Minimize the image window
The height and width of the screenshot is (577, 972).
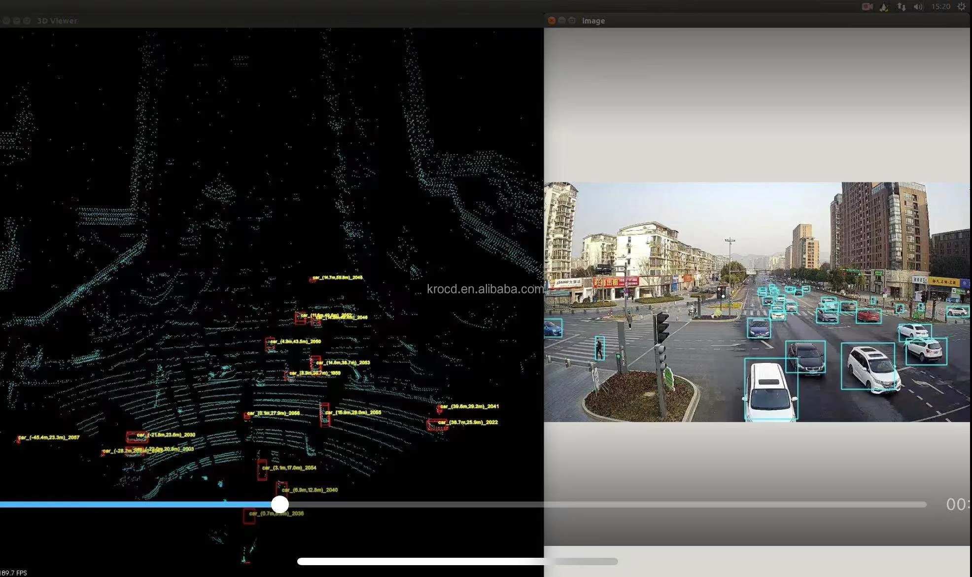pos(562,20)
